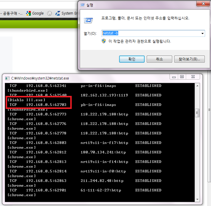
Task: Click the netstat.exe console window icon
Action: (x=7, y=78)
